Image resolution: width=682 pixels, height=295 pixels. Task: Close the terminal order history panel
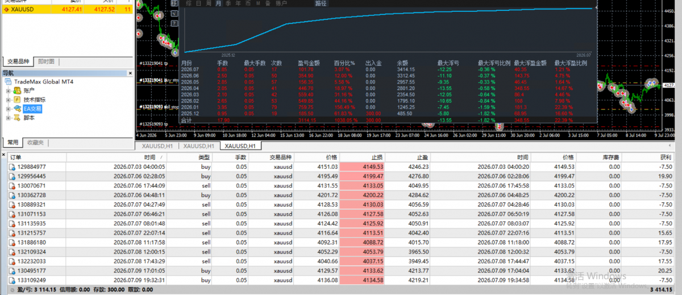[3, 155]
